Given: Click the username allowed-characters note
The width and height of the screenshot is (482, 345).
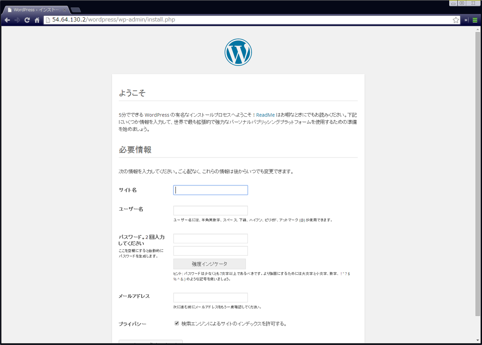Looking at the screenshot, I should (x=253, y=220).
